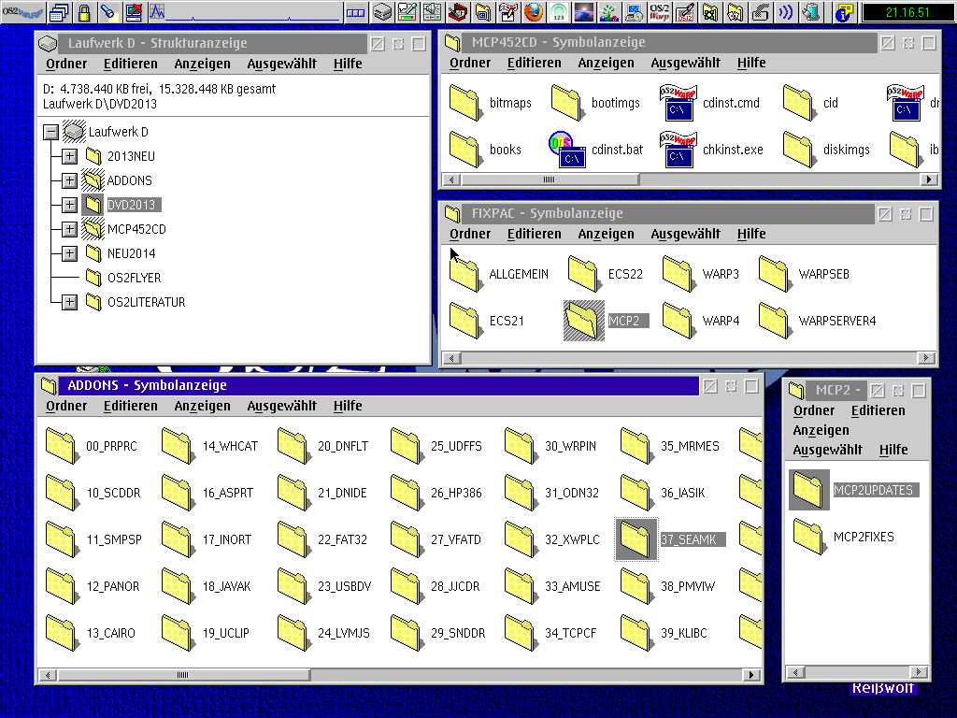Expand the DVD2013 tree node
Viewport: 957px width, 718px height.
pyautogui.click(x=69, y=205)
